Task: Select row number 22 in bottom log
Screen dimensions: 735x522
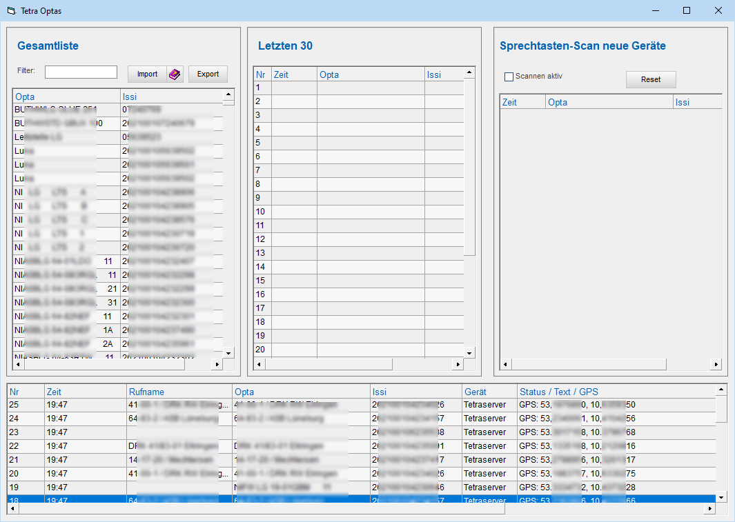Action: tap(26, 446)
